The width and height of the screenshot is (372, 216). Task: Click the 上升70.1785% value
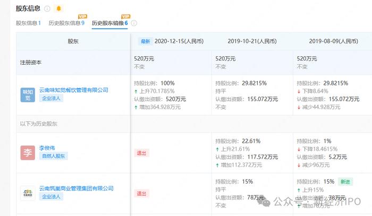tap(155, 91)
